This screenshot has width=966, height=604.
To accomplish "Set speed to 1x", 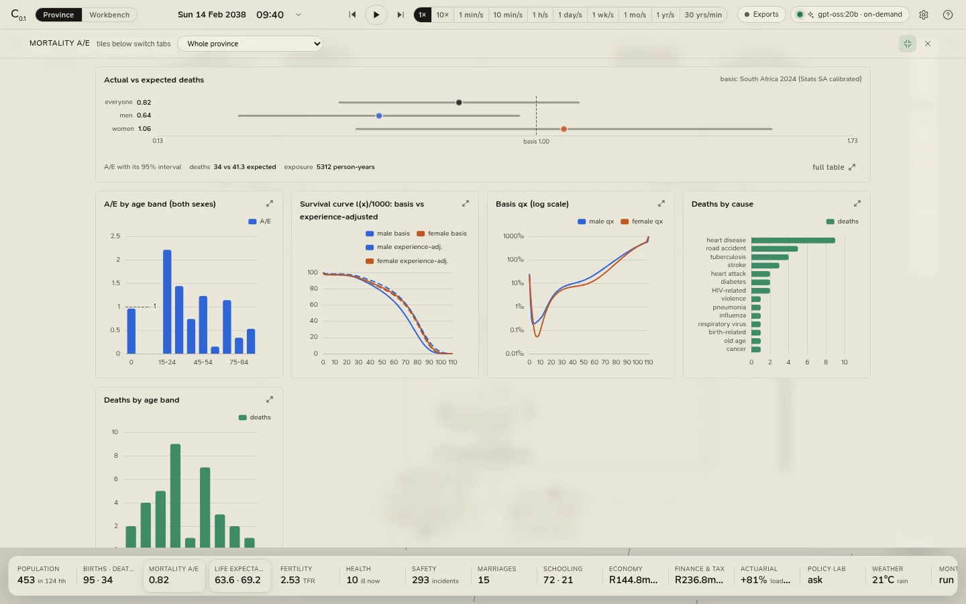I will (423, 15).
